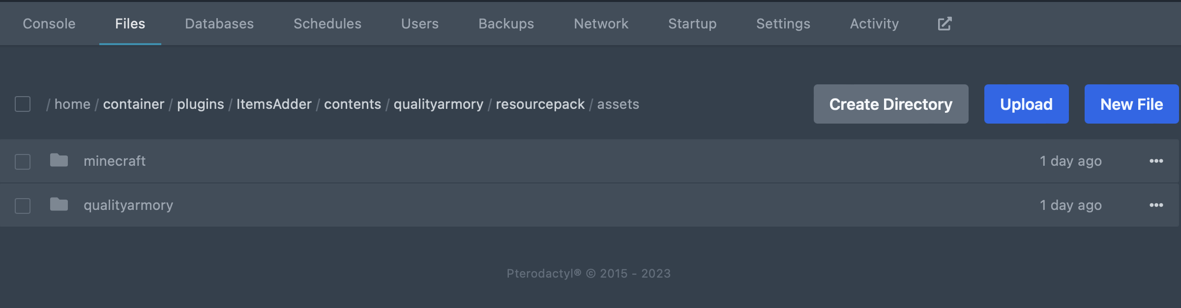Check the select-all checkbox in breadcrumb row
Image resolution: width=1181 pixels, height=308 pixels.
pos(22,104)
